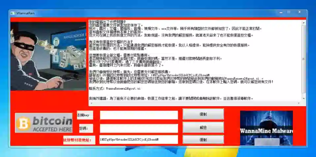Click the 解密 button
Viewport: 316px width, 157px height.
coord(203,127)
